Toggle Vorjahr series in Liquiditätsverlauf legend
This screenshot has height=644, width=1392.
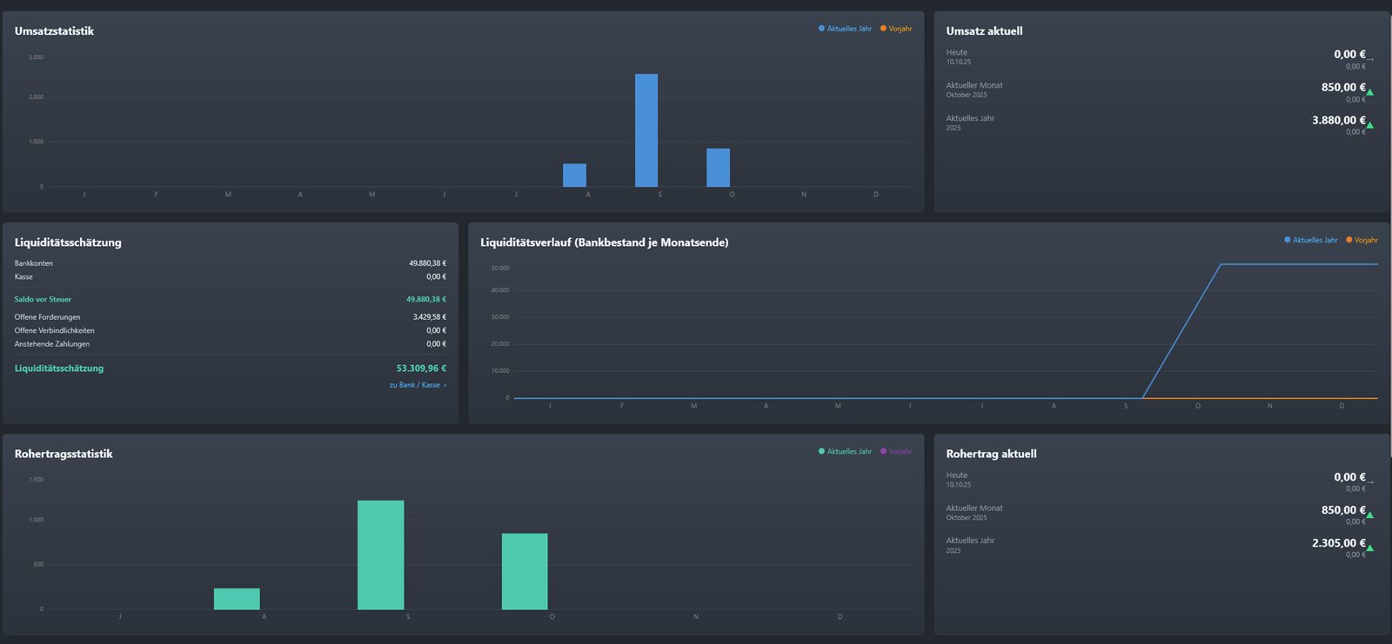(x=1362, y=240)
